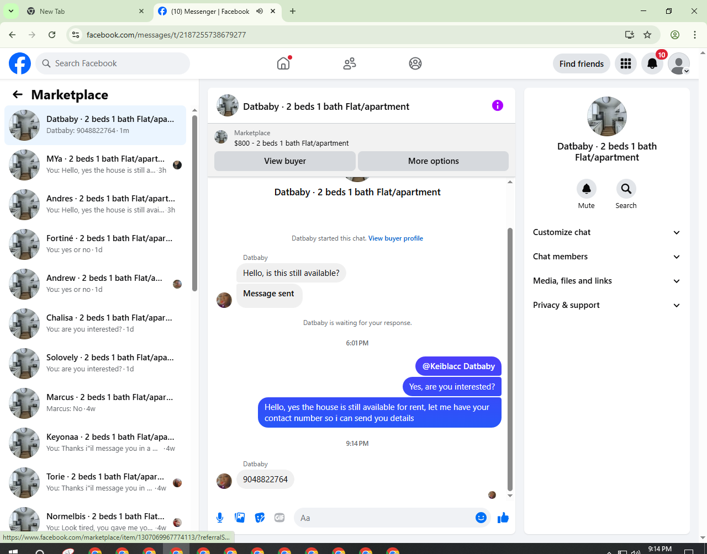This screenshot has width=707, height=554.
Task: Click the large Datbaby listing thumbnail
Action: click(x=607, y=116)
